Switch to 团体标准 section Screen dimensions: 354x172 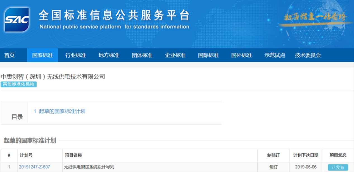point(142,55)
